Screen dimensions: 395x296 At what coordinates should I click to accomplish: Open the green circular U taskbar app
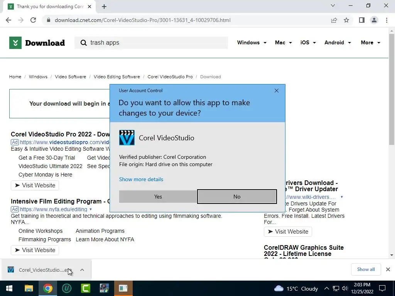coord(66,288)
